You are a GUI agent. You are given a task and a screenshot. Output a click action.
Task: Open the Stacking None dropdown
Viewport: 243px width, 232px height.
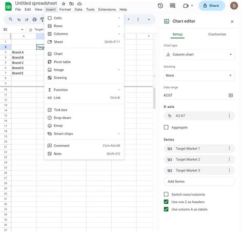coord(199,75)
